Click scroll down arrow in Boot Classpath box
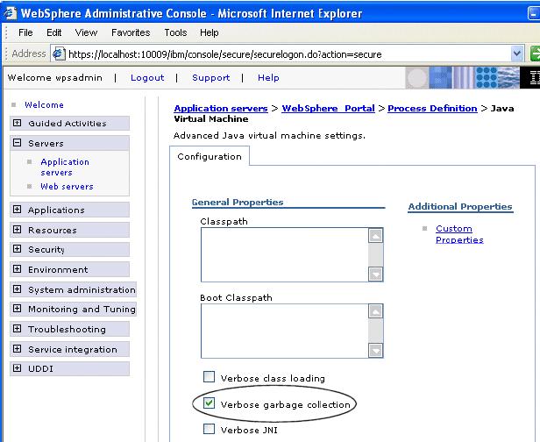This screenshot has width=540, height=442. pyautogui.click(x=375, y=350)
